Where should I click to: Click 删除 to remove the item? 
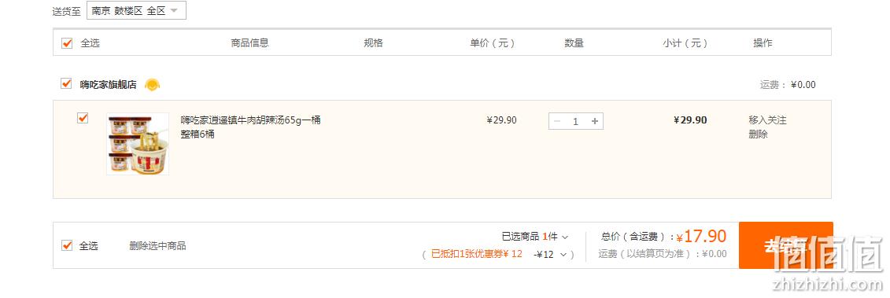(759, 134)
